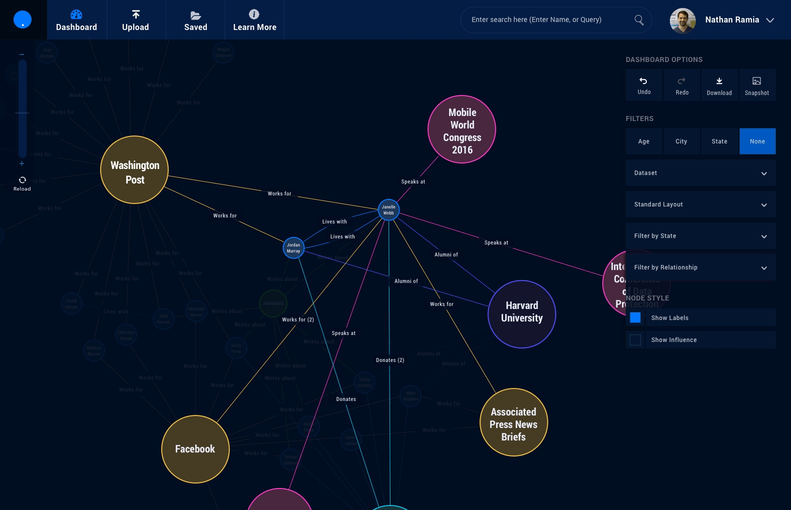Select the Age filter
The image size is (791, 510).
coord(644,141)
